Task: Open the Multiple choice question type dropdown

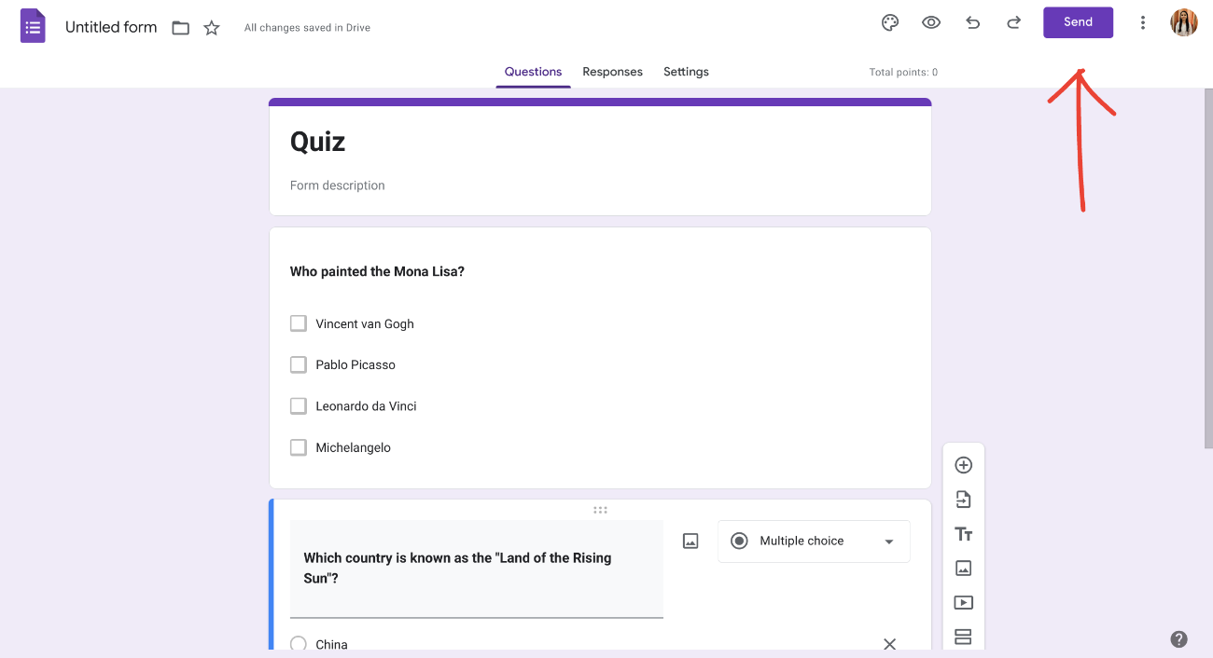Action: [x=813, y=541]
